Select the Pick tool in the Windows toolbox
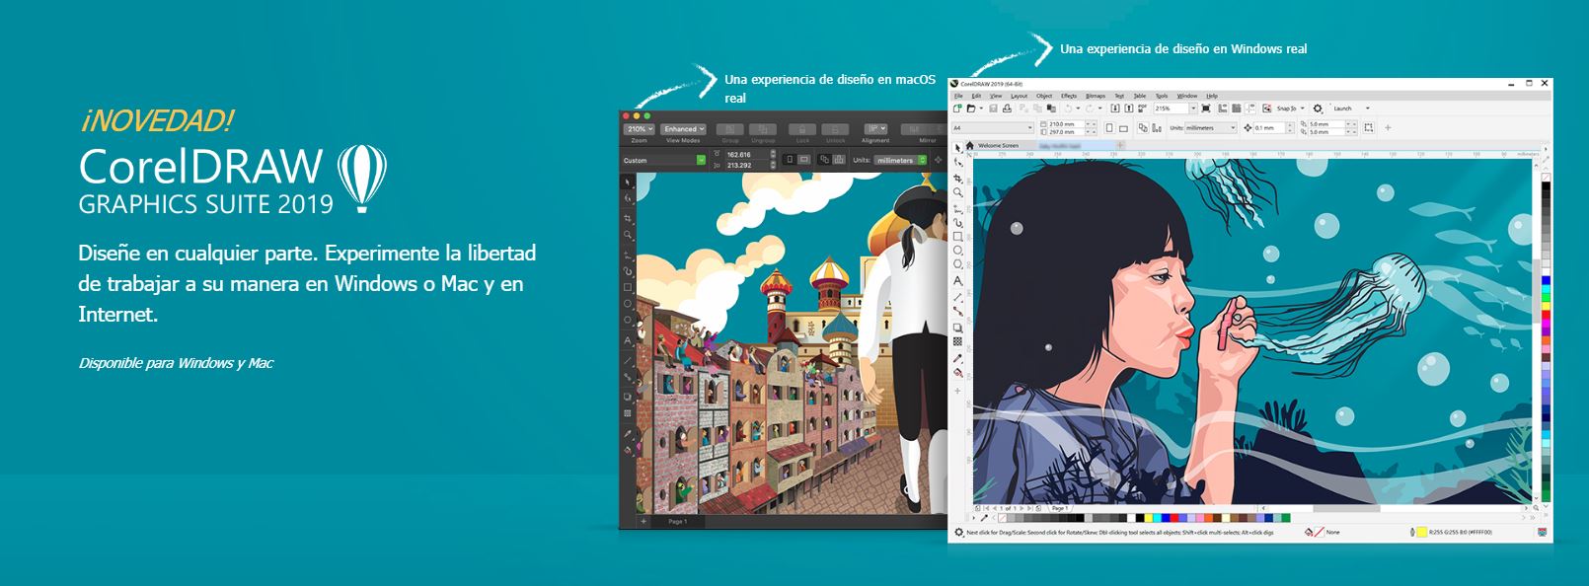Screen dimensions: 1589x586 957,148
